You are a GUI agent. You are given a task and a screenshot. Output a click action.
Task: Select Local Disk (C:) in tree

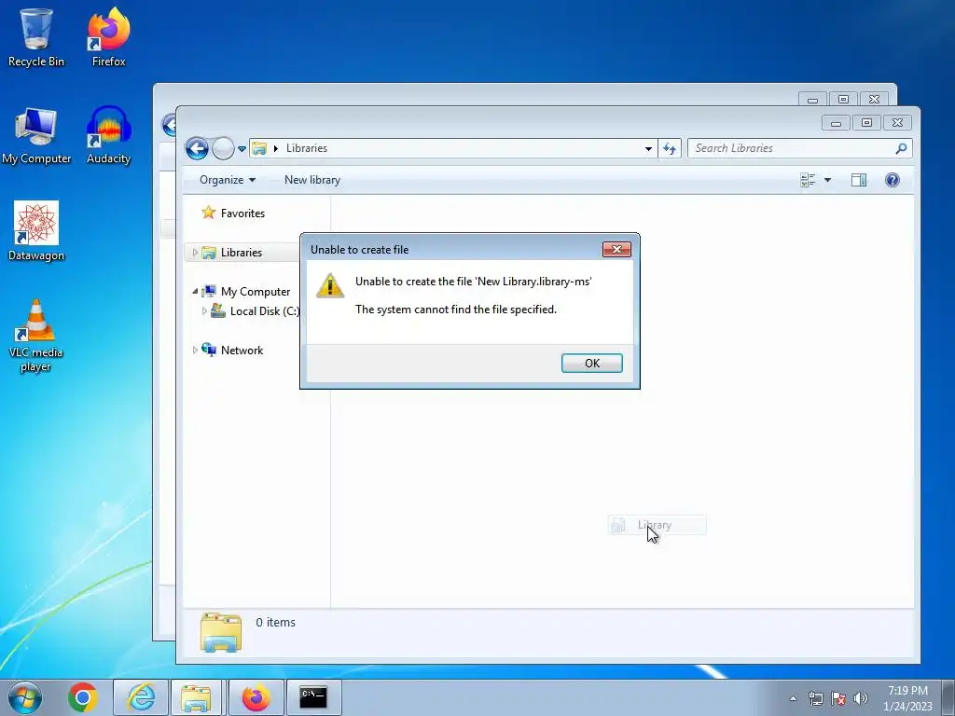[264, 311]
